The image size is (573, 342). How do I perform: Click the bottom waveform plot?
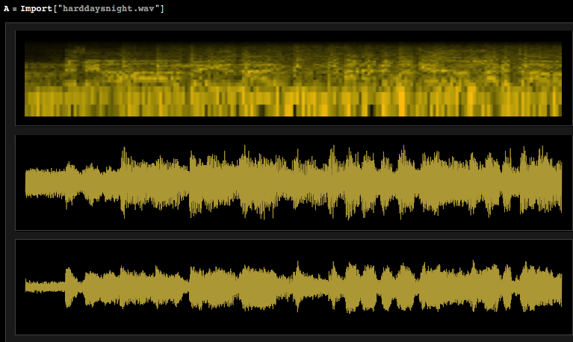[x=293, y=287]
